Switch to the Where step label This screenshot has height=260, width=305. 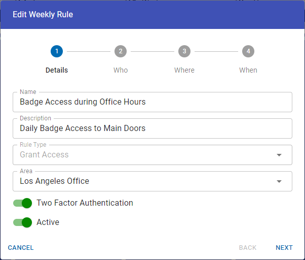point(184,70)
